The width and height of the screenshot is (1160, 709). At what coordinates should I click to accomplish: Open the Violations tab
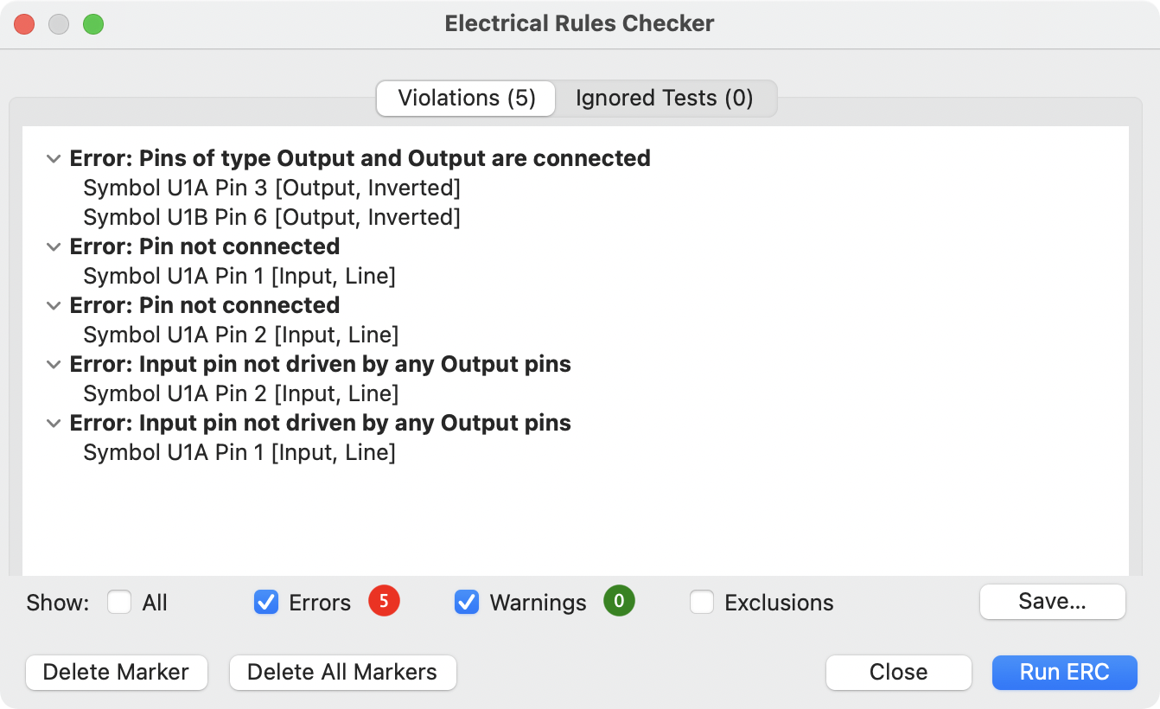click(465, 98)
